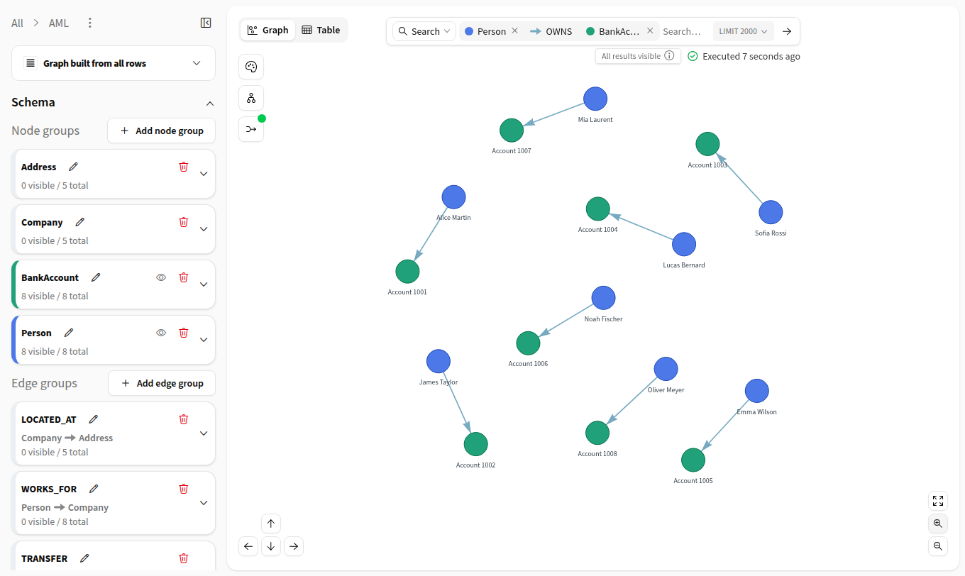Click Add edge group button

(162, 383)
